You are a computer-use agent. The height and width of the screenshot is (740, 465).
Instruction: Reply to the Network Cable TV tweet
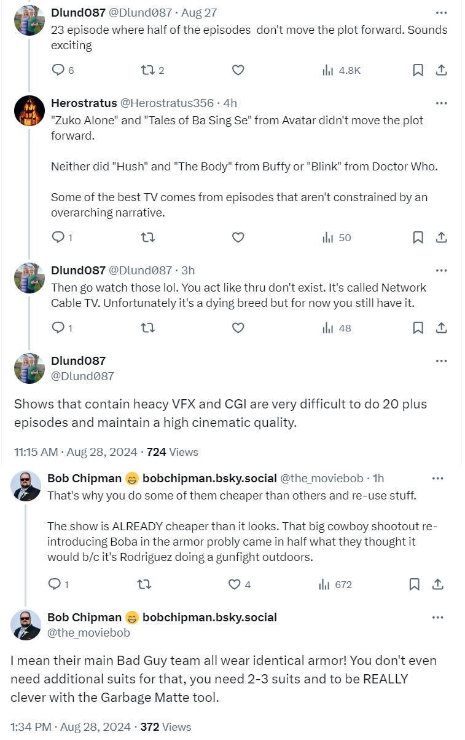58,328
